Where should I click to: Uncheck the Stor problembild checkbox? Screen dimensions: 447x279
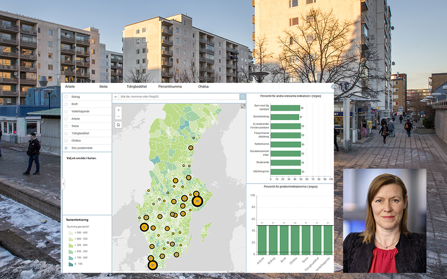click(66, 148)
